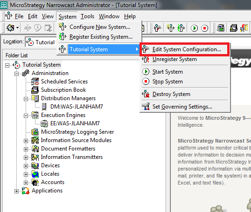Click the Devices icon in tree
The width and height of the screenshot is (251, 212).
35,165
